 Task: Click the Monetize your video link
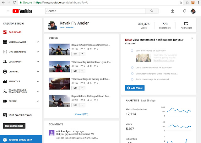point(164,60)
